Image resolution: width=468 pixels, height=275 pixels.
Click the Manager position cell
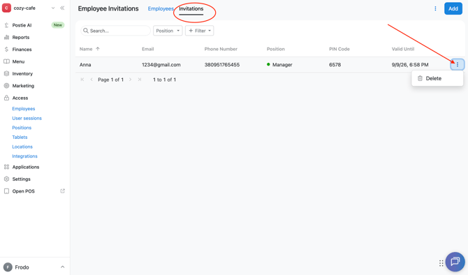[x=279, y=65]
